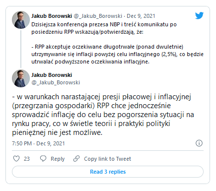
Task: Click the Twitter bird logo
Action: [199, 15]
